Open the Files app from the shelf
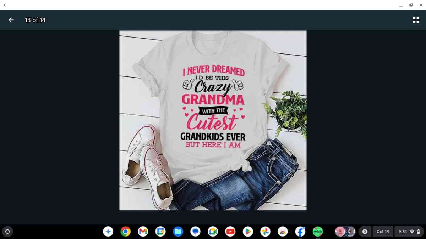 pos(178,232)
